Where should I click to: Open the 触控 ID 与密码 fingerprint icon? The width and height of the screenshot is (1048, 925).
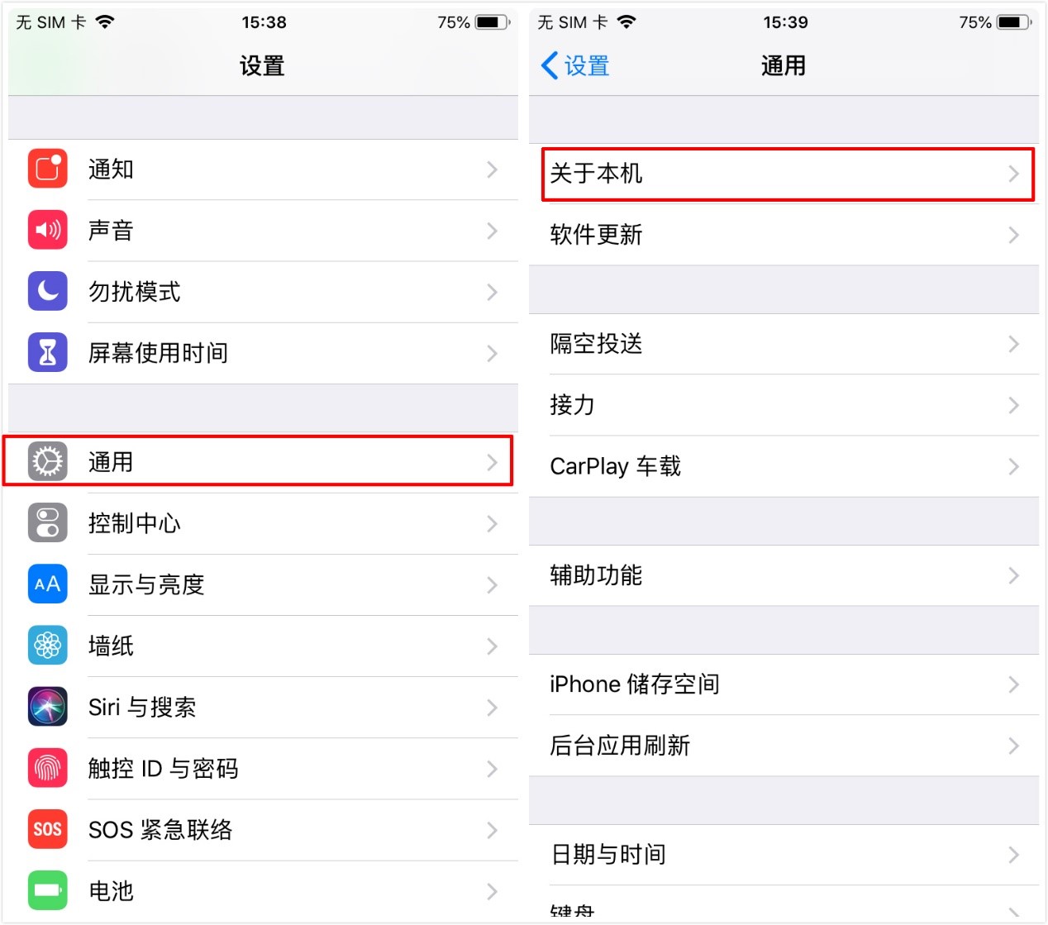pos(47,768)
